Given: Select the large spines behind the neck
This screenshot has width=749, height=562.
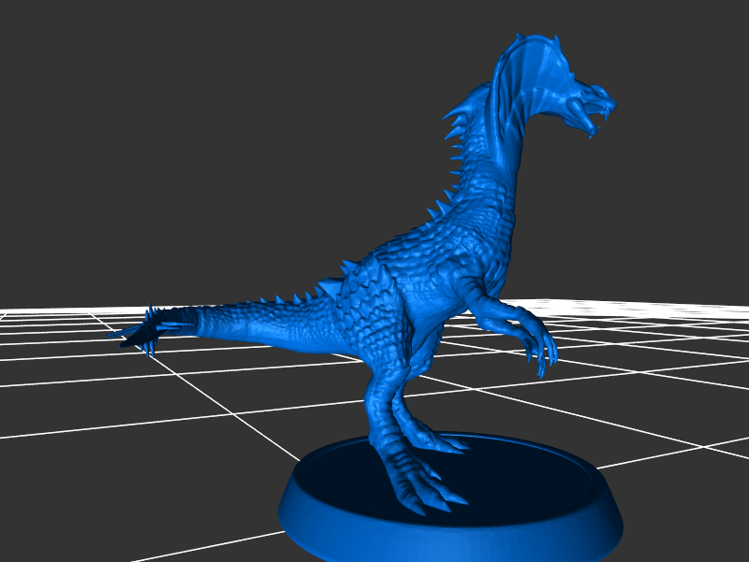Looking at the screenshot, I should pos(462,117).
